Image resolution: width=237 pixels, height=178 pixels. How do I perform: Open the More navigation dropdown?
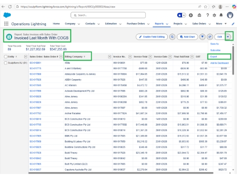221,24
